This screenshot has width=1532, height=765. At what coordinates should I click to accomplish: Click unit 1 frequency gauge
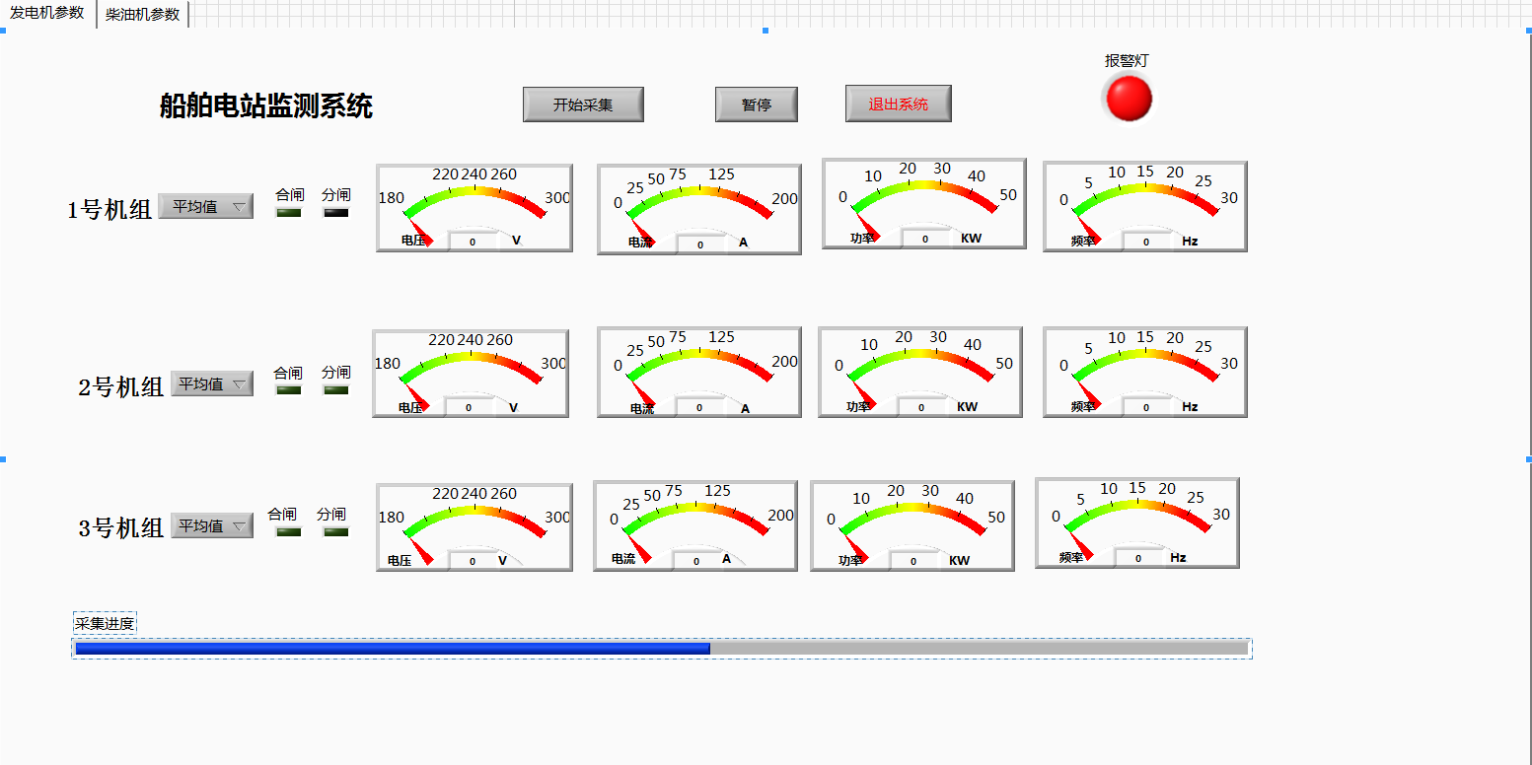pyautogui.click(x=1144, y=206)
